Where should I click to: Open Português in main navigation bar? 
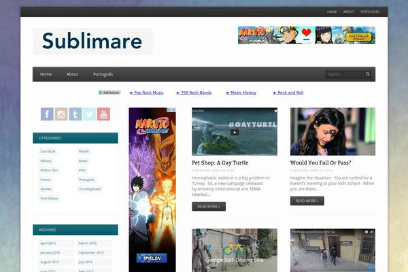coord(103,74)
